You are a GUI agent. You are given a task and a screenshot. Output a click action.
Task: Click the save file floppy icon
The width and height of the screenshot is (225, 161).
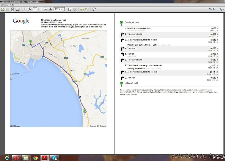click(x=7, y=10)
